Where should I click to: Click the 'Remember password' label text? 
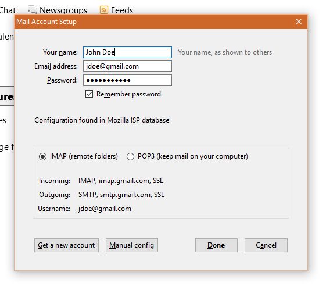(x=128, y=94)
